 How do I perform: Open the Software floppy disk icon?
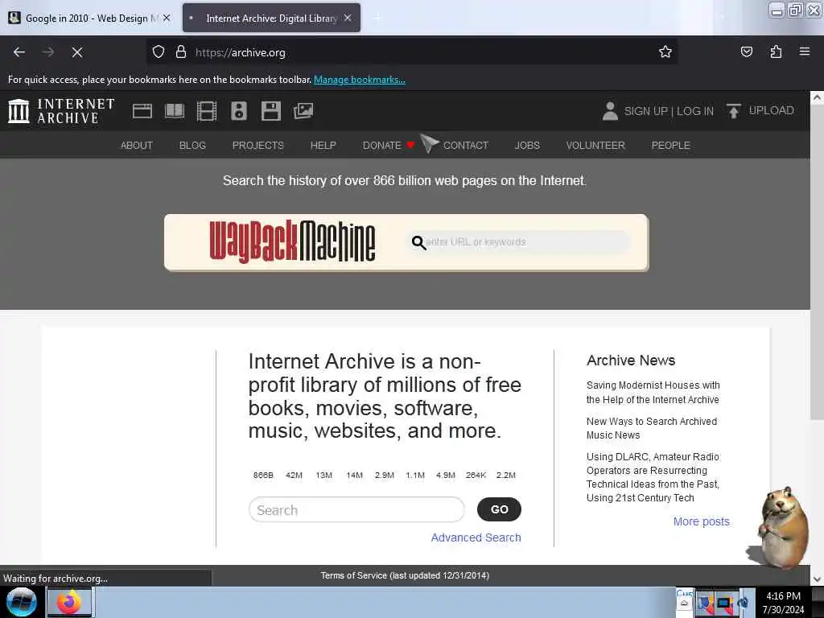pos(271,111)
